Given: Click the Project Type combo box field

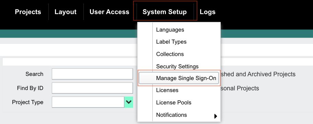Looking at the screenshot, I should click(x=88, y=102).
